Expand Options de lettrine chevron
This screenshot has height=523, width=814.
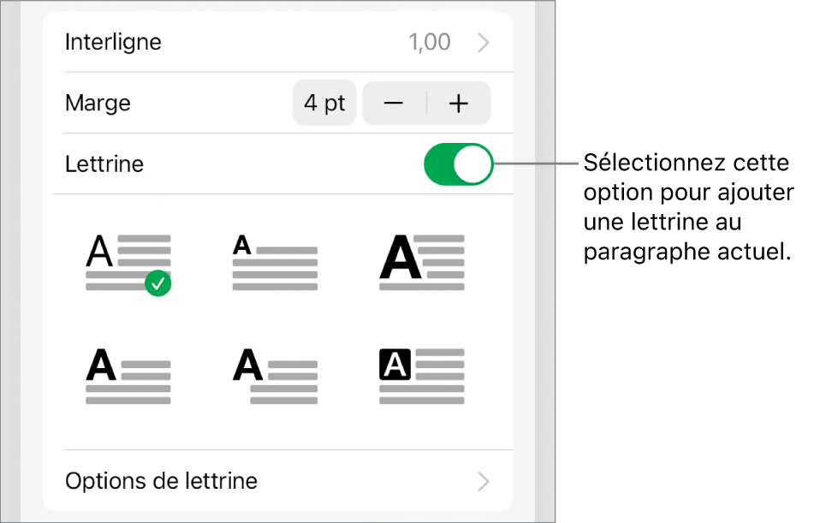click(484, 481)
